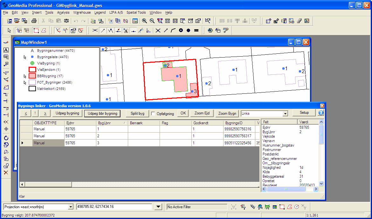Click the coordinates field showing 498785.82; 6217434.16
The width and height of the screenshot is (372, 219).
coord(114,207)
